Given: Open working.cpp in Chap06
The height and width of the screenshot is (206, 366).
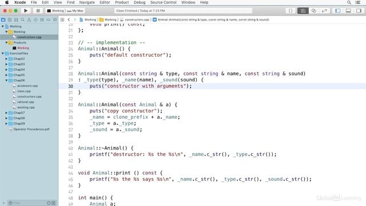Looking at the screenshot, I should pyautogui.click(x=26, y=108).
